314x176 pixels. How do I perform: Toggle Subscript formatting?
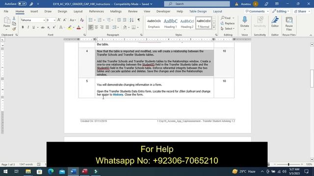[x=49, y=27]
